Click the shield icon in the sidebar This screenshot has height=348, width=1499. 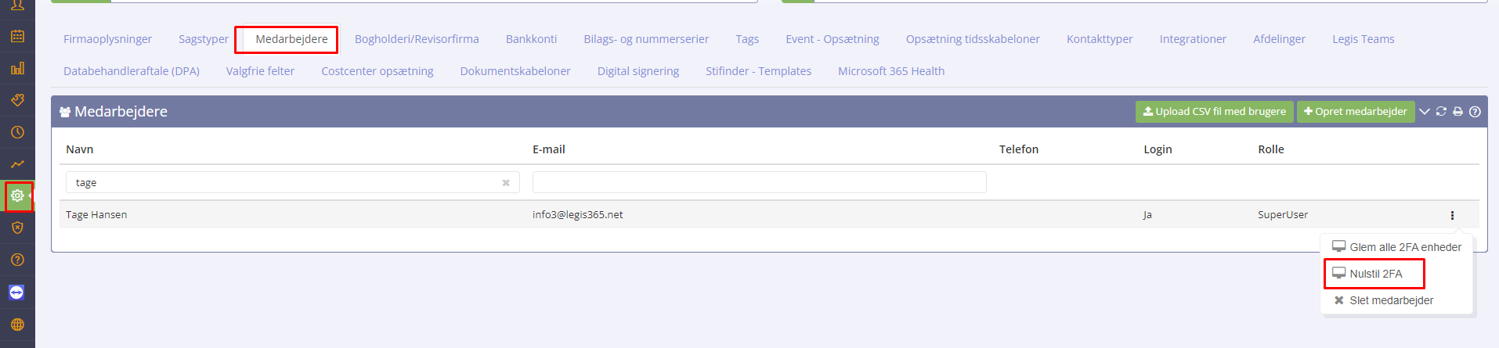coord(17,228)
